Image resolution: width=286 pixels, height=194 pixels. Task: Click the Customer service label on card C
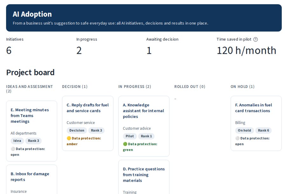coord(81,122)
